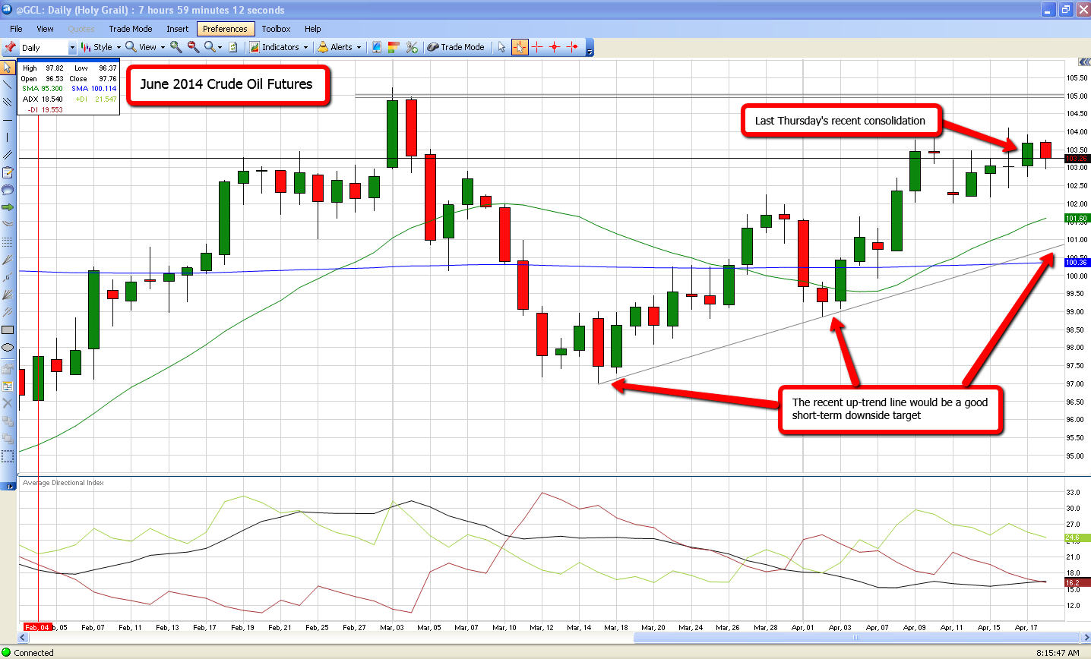
Task: Click the horizontal chart scrollbar thumb
Action: [855, 638]
